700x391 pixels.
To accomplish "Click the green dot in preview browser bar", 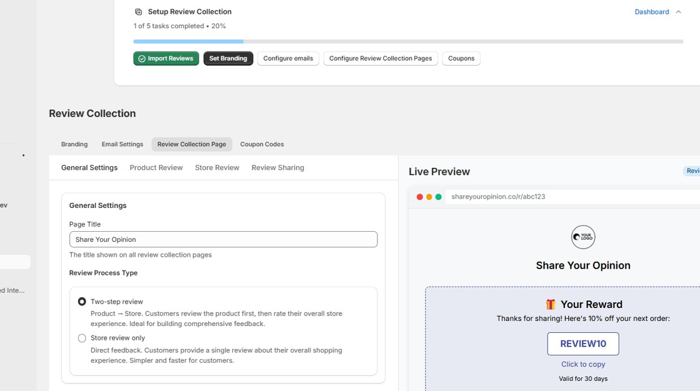I will [x=437, y=196].
